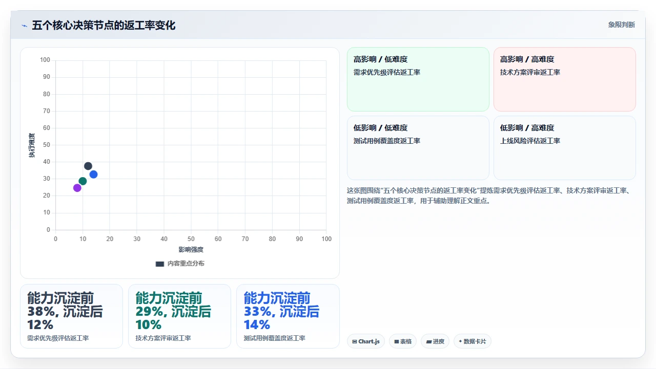Open the 低影响 / 低难度 quadrant card
This screenshot has height=369, width=656.
(418, 148)
